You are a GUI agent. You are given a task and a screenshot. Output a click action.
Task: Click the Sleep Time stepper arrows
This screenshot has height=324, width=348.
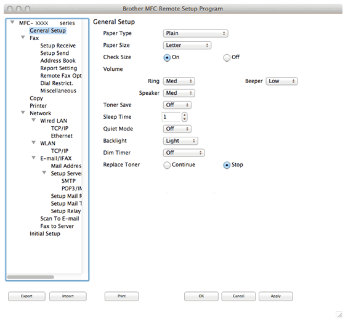(x=184, y=117)
